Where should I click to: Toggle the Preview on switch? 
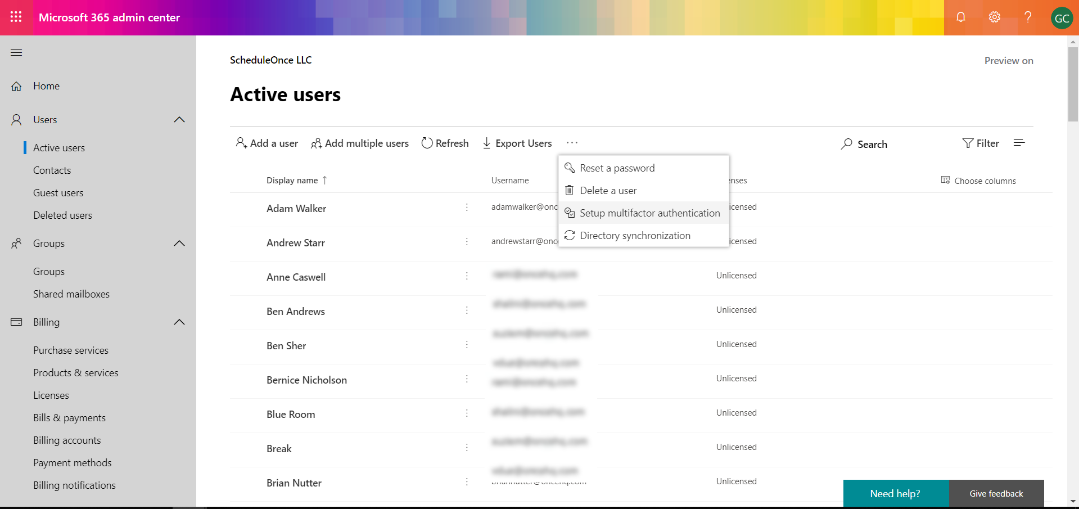click(x=1009, y=61)
